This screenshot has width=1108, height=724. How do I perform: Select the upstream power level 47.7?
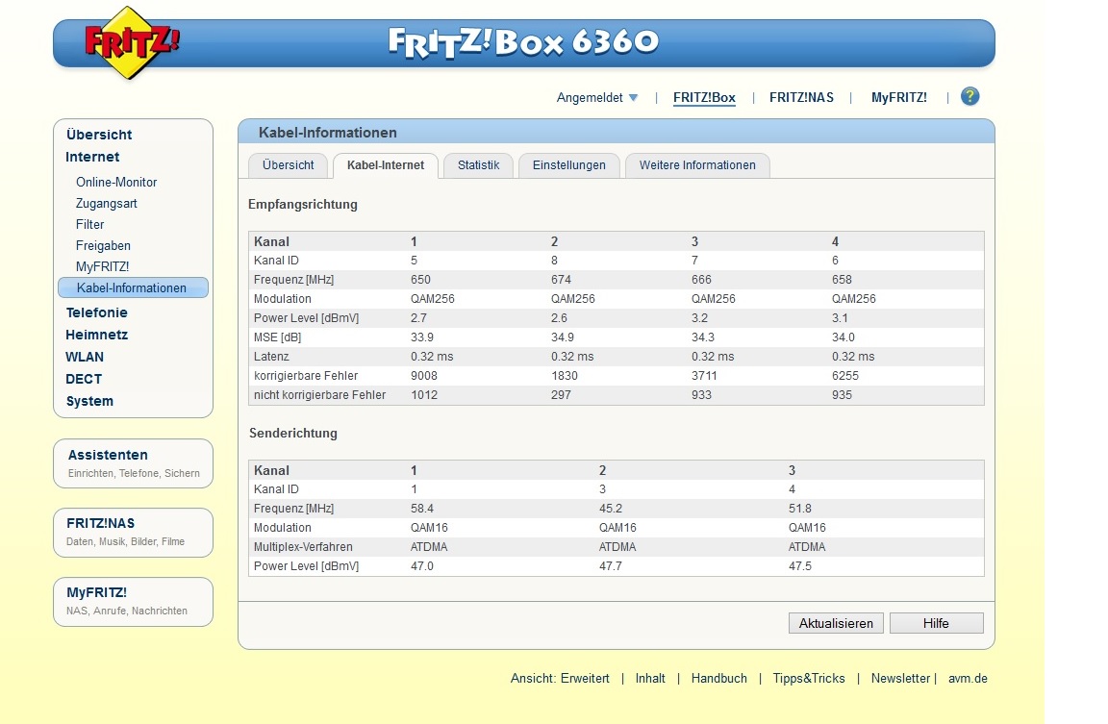click(x=611, y=566)
